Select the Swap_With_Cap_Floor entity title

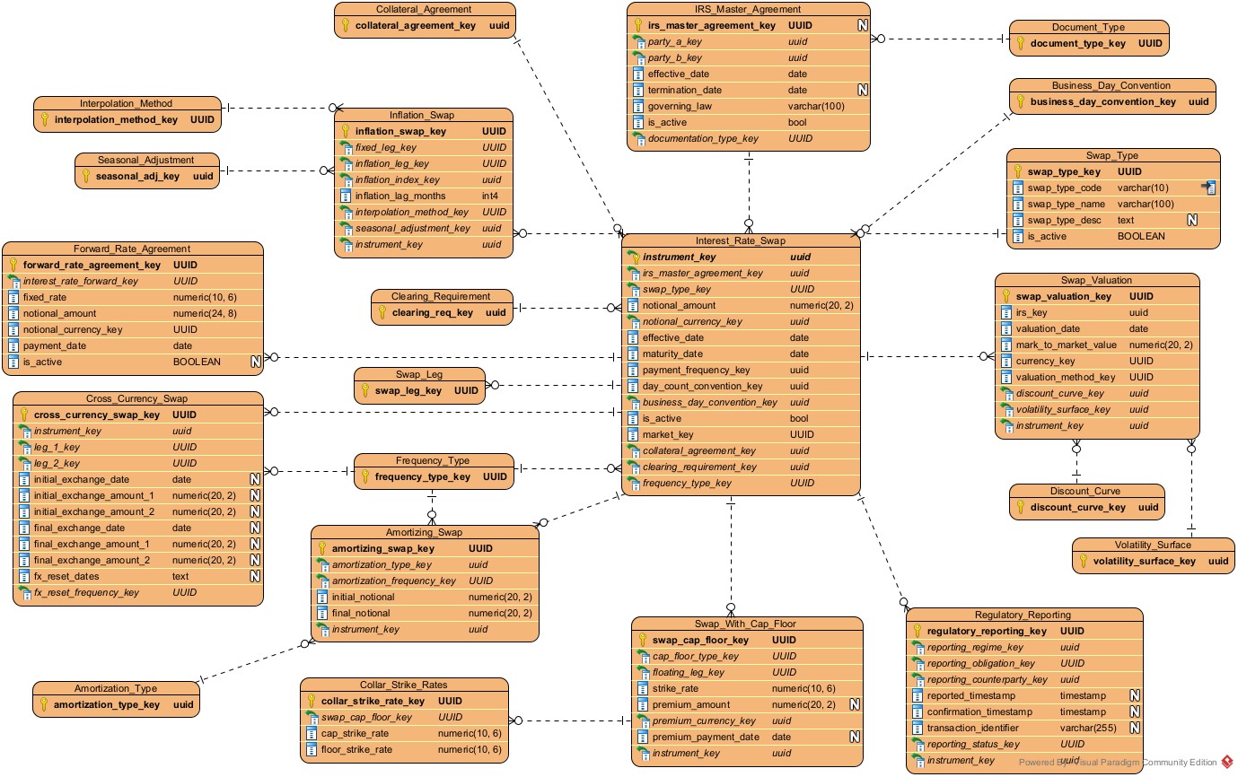744,624
